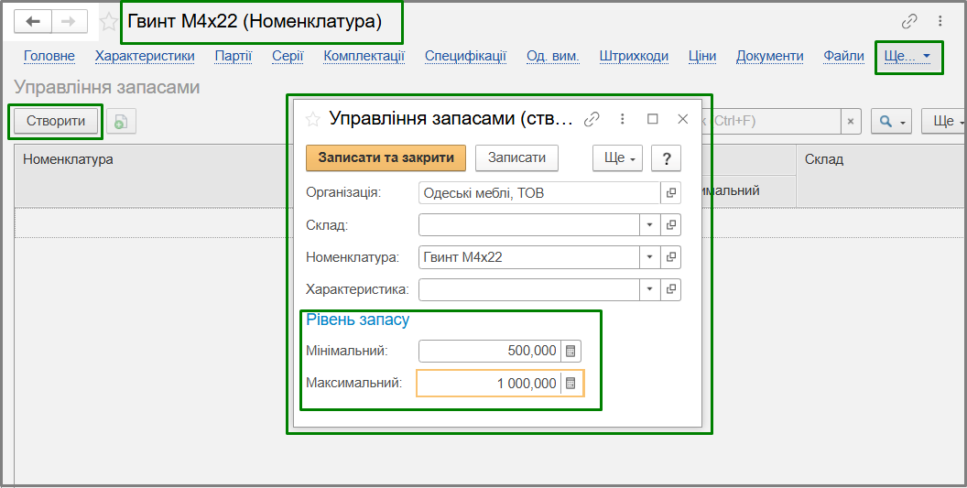Copy link using chain icon in main window
Viewport: 967px width, 488px height.
coord(909,22)
